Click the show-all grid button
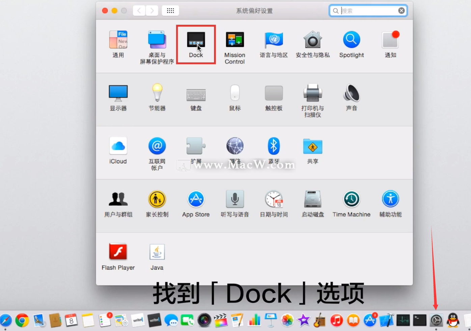Image resolution: width=471 pixels, height=331 pixels. coord(170,10)
